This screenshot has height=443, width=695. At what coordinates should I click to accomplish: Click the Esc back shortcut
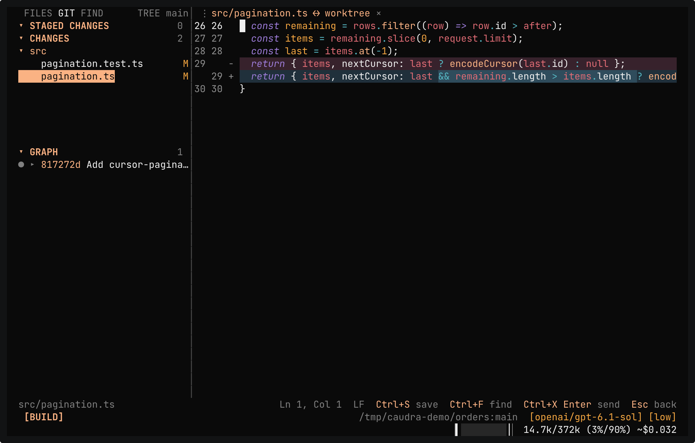654,405
